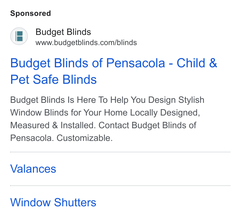The image size is (241, 219).
Task: Click the teal blinds logo in the circle
Action: (19, 36)
